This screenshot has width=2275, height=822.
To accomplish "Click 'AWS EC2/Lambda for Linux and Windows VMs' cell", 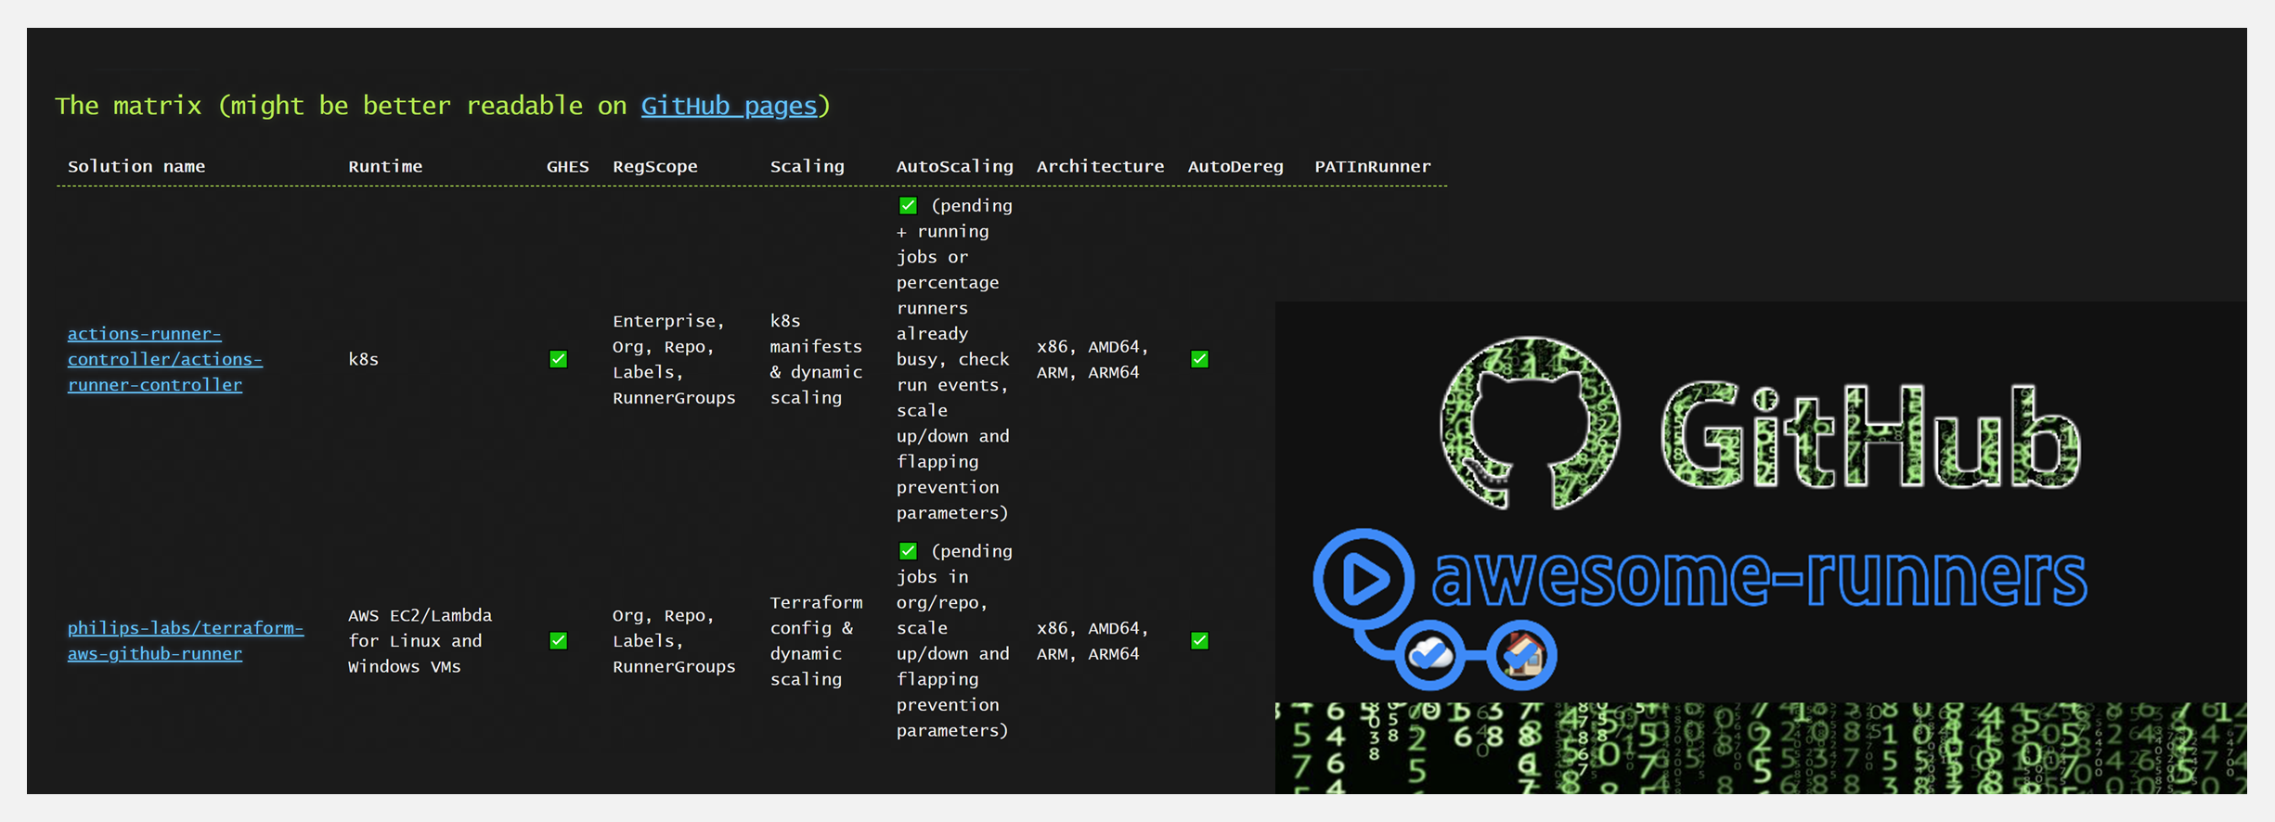I will click(420, 641).
